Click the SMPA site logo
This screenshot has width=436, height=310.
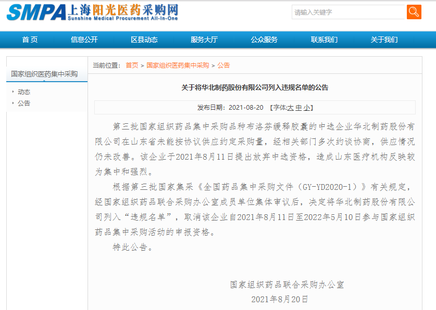92,12
